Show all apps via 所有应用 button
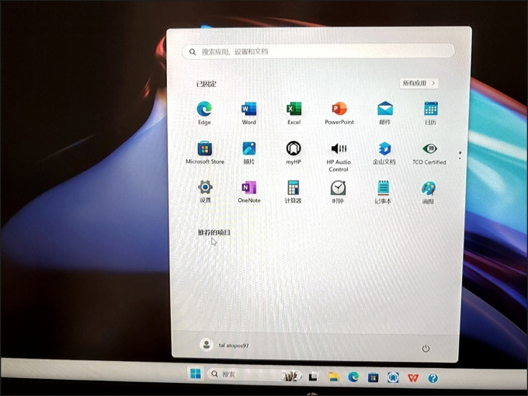Image resolution: width=528 pixels, height=396 pixels. pos(419,83)
